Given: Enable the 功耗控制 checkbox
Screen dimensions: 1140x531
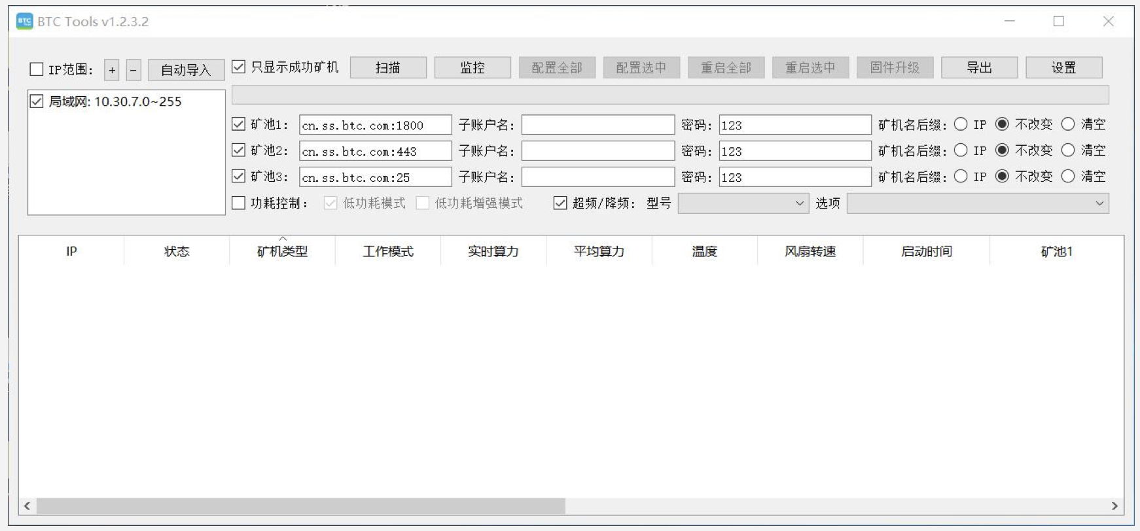Looking at the screenshot, I should 239,203.
